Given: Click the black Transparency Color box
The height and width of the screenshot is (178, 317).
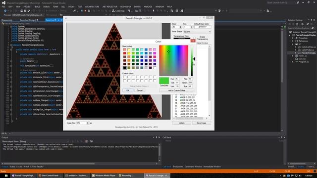Looking at the screenshot, I should (182, 38).
